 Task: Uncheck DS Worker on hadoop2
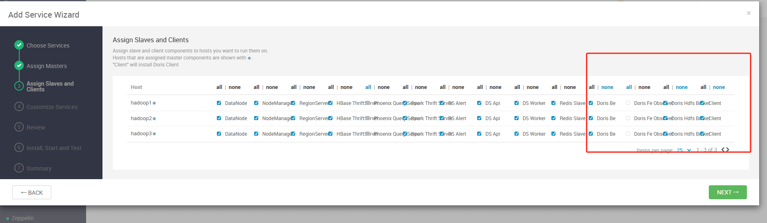(x=517, y=118)
